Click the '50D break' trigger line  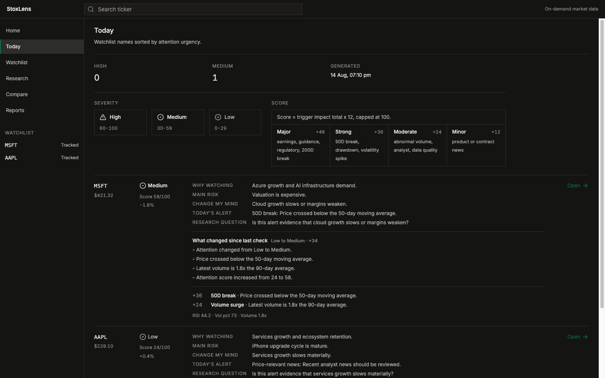pyautogui.click(x=275, y=296)
